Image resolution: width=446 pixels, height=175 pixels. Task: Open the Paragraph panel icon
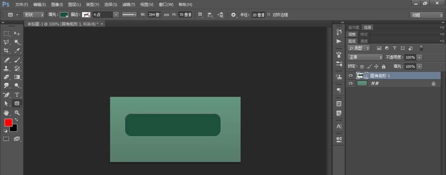pyautogui.click(x=339, y=90)
